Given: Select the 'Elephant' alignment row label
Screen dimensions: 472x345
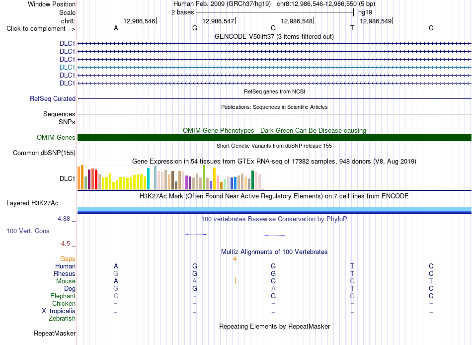Looking at the screenshot, I should 63,296.
